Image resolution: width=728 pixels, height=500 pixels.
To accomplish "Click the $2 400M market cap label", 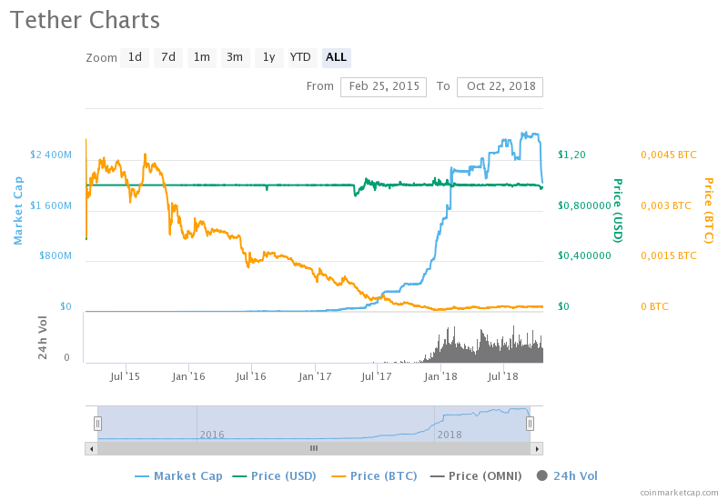I will click(x=51, y=155).
